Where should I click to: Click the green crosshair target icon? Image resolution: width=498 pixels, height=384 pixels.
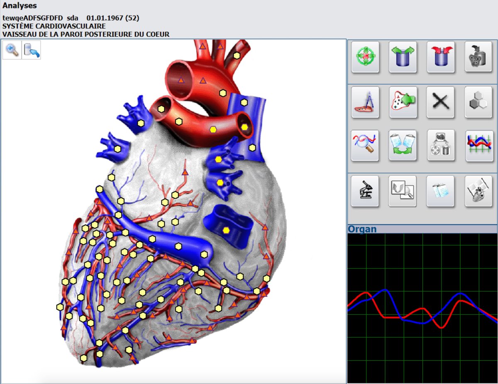coord(365,57)
